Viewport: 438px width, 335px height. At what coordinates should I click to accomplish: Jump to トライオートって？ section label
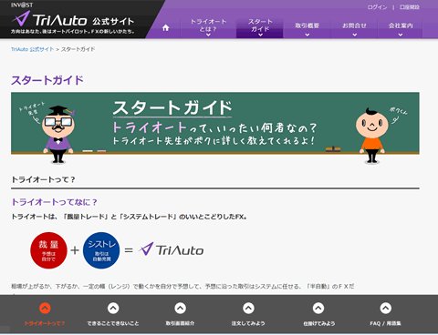click(45, 323)
